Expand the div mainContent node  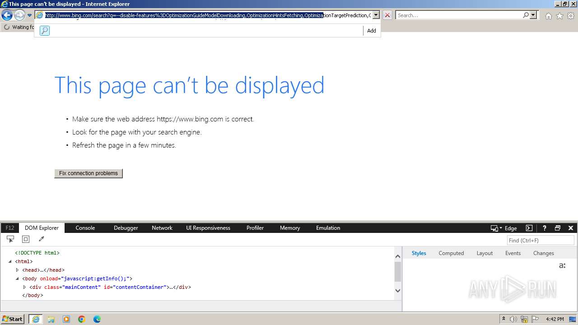[24, 287]
